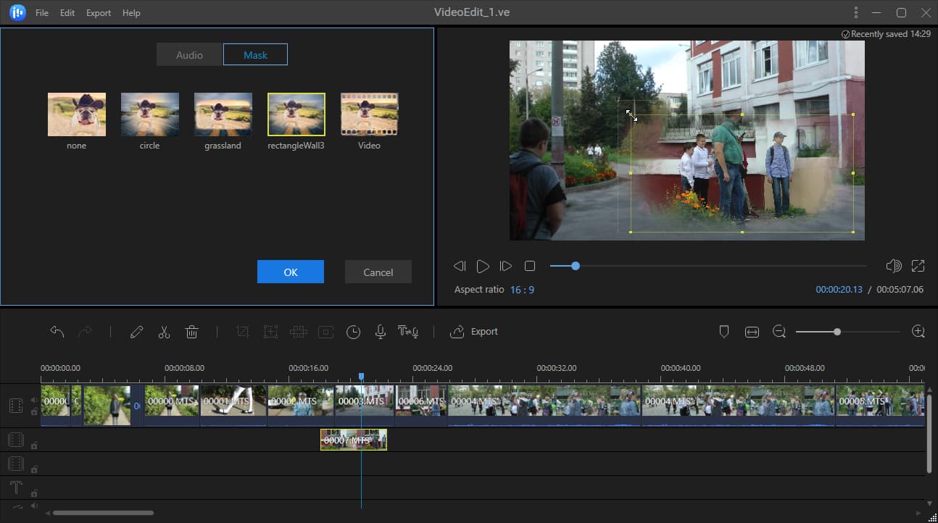Toggle the preview volume speaker
Image resolution: width=938 pixels, height=523 pixels.
click(893, 267)
